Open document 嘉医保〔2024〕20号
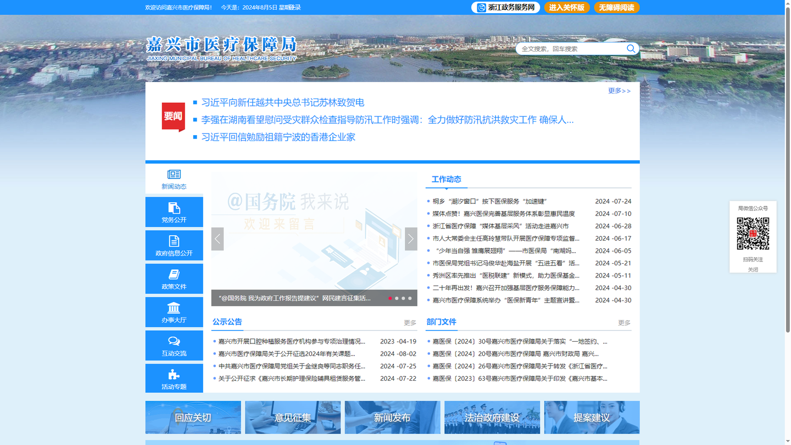Viewport: 791px width, 445px height. pos(515,354)
